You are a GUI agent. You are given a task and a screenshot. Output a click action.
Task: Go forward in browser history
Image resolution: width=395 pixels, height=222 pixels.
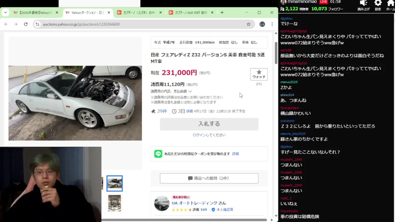(x=16, y=24)
